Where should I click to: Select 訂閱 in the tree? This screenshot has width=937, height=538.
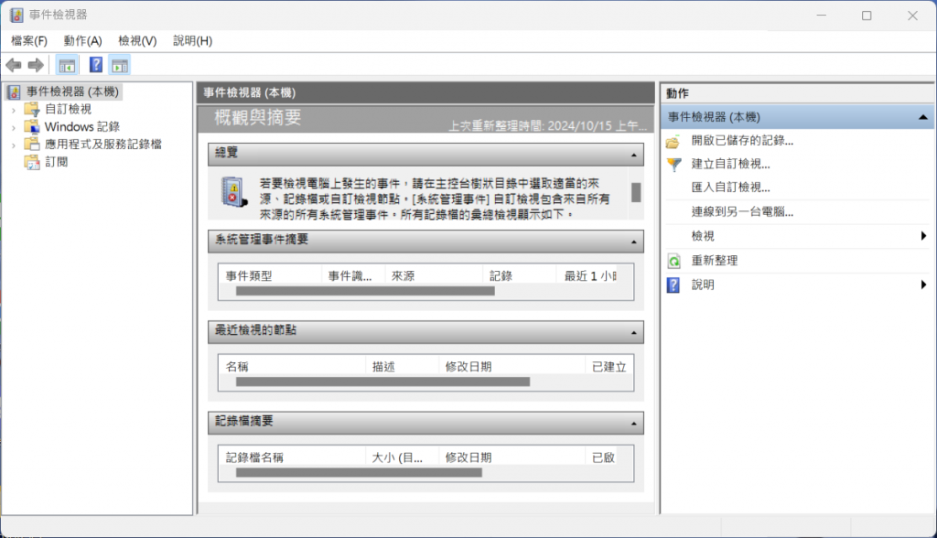(x=57, y=162)
